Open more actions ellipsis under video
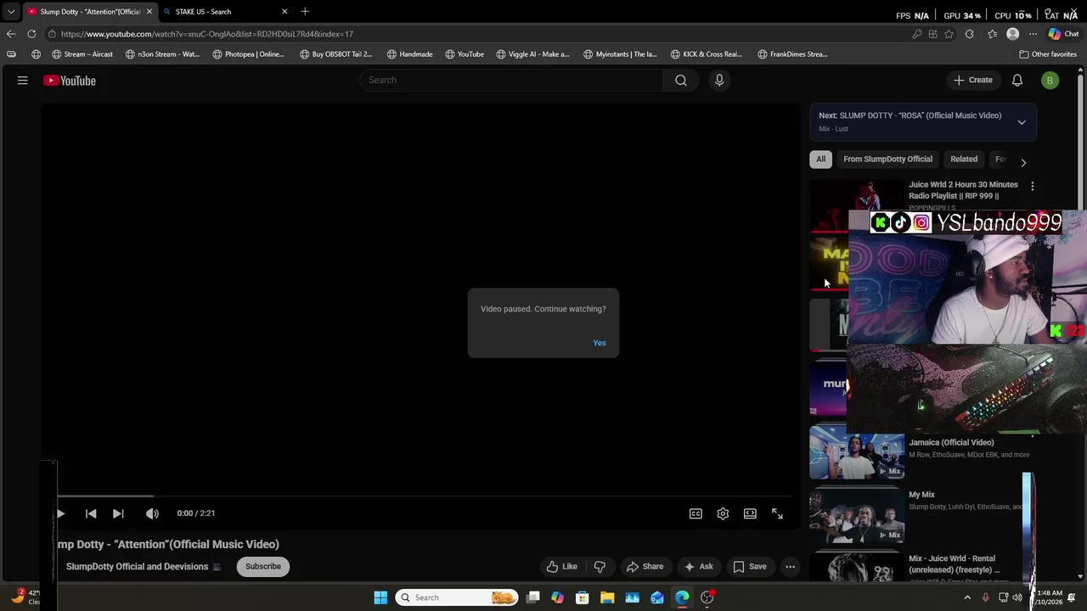This screenshot has width=1087, height=611. (x=790, y=566)
